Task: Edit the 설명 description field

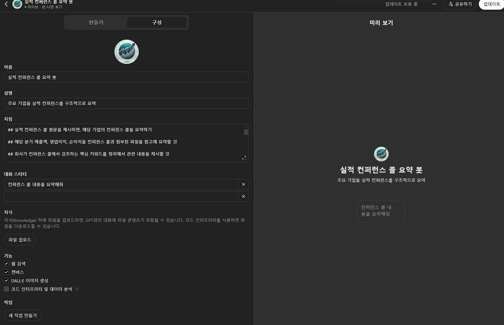Action: (126, 103)
